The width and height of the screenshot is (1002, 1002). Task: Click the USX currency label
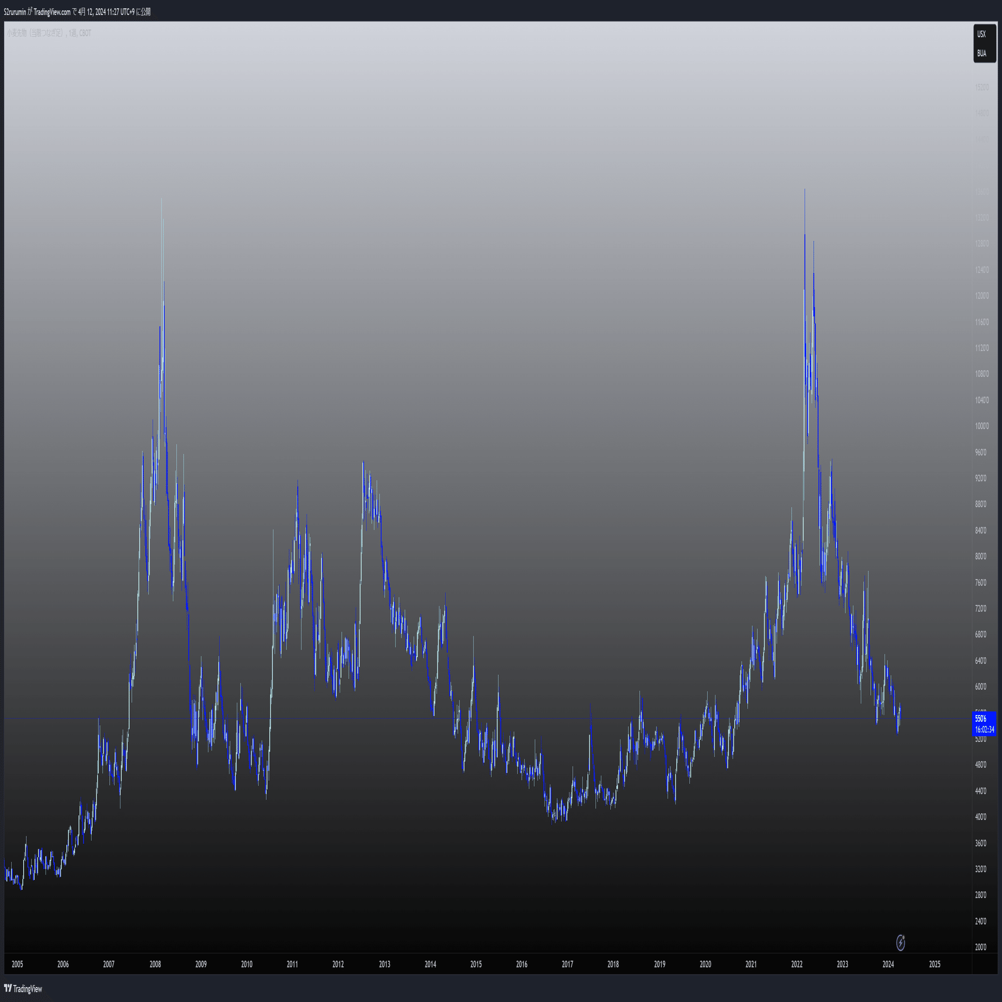(x=981, y=34)
